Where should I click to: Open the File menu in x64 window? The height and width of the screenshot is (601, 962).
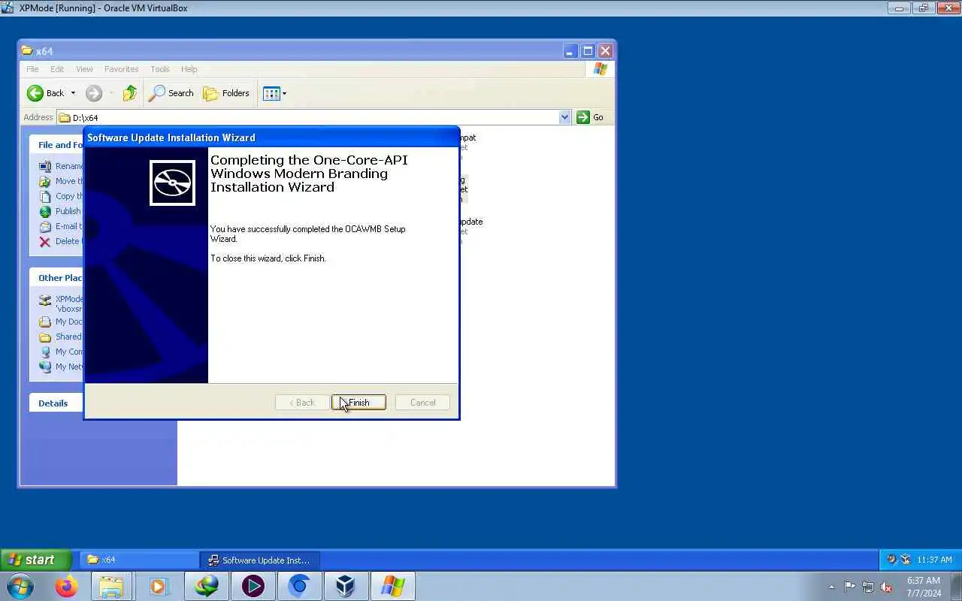point(32,69)
